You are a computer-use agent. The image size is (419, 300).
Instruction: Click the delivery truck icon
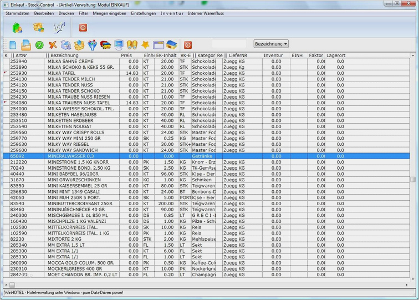105,45
